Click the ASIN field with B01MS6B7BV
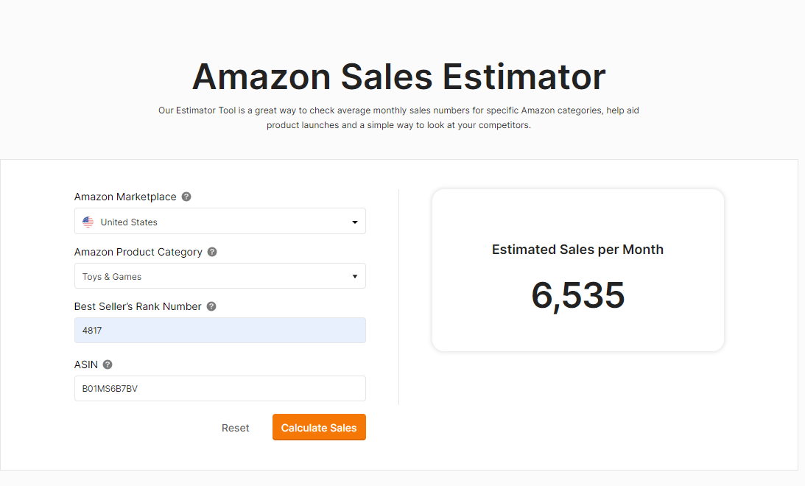This screenshot has height=486, width=805. [x=219, y=389]
